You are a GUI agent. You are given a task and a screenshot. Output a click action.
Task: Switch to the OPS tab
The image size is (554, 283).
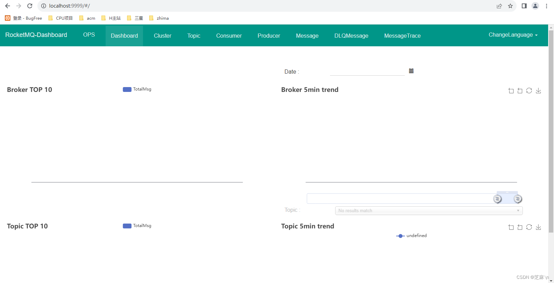pyautogui.click(x=89, y=35)
